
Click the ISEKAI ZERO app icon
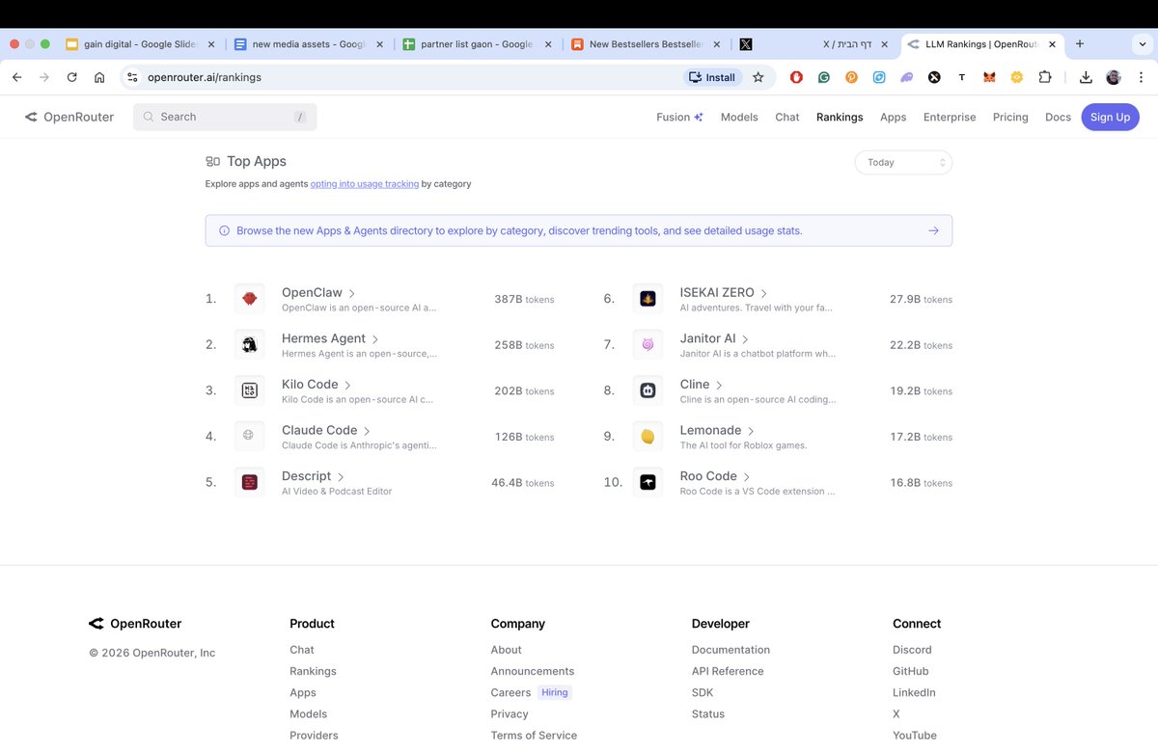pyautogui.click(x=648, y=299)
